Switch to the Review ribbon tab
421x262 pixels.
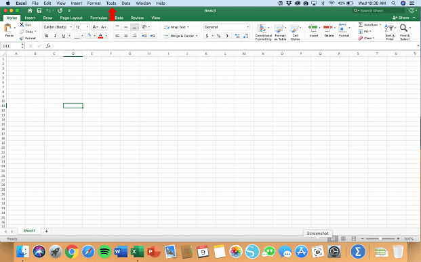point(137,18)
